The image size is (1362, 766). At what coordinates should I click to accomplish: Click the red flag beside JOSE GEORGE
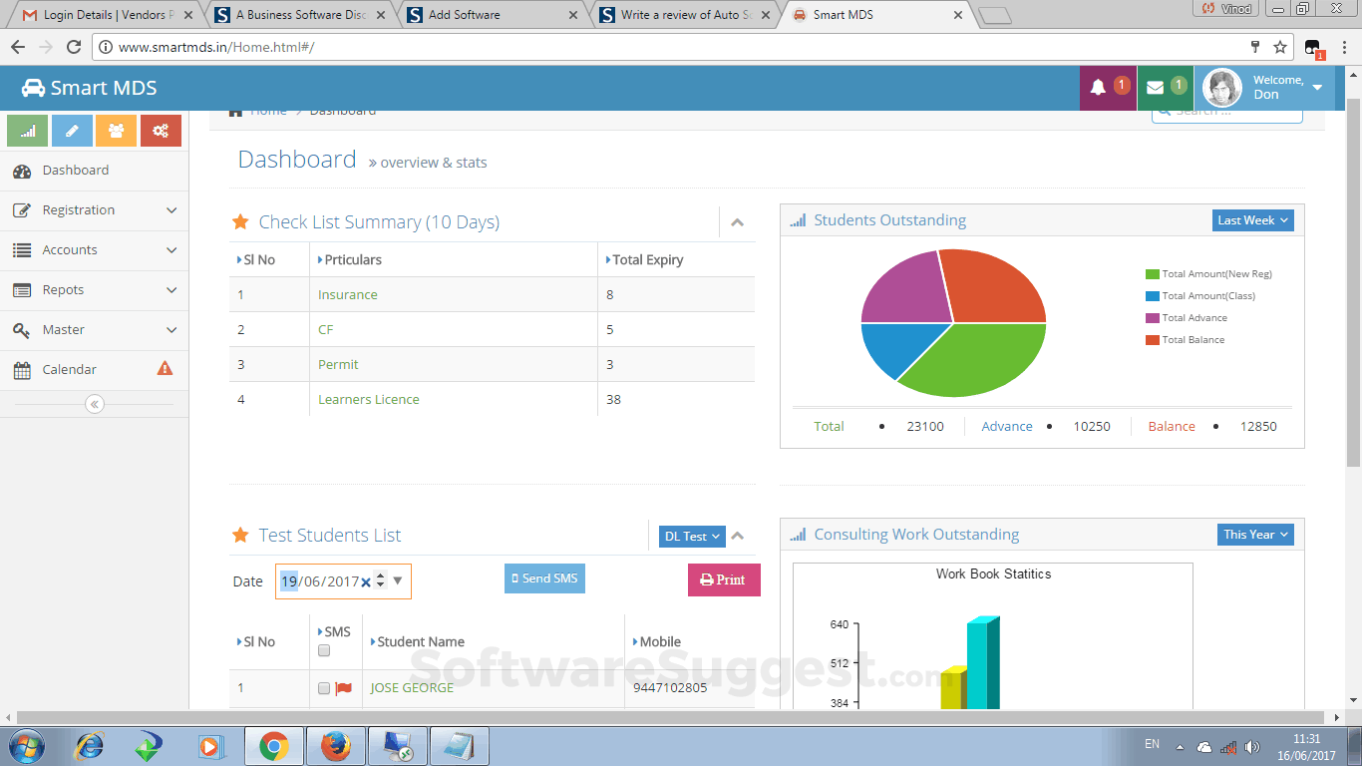(344, 688)
